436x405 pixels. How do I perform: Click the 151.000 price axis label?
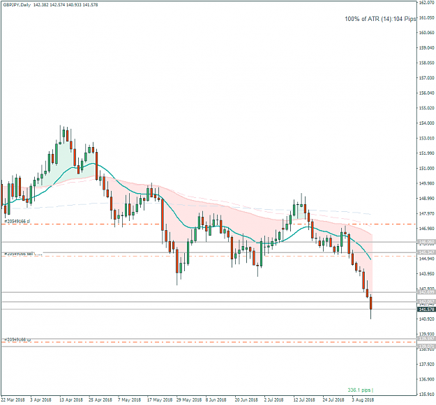coord(426,168)
